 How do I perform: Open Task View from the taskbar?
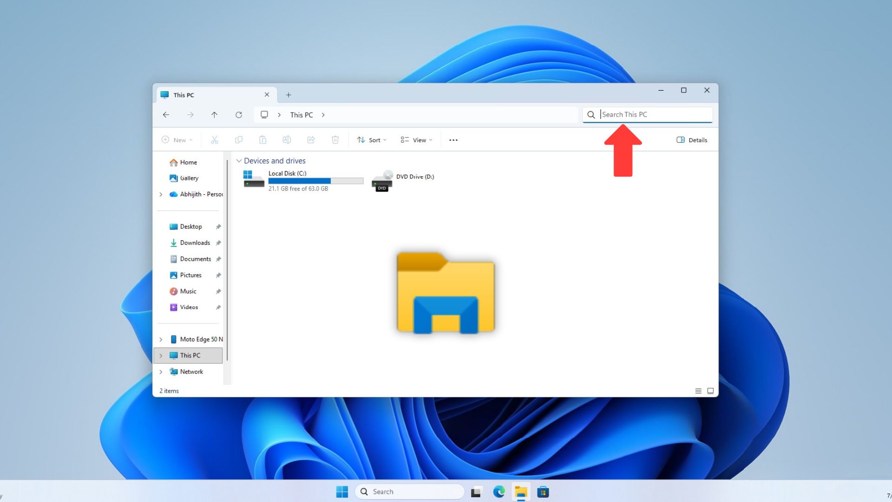pyautogui.click(x=476, y=492)
